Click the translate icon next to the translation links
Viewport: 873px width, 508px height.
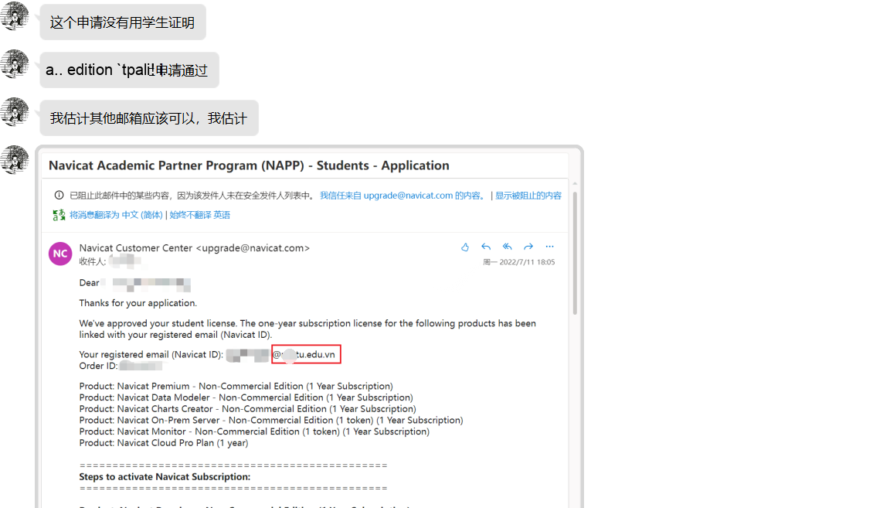pyautogui.click(x=59, y=215)
